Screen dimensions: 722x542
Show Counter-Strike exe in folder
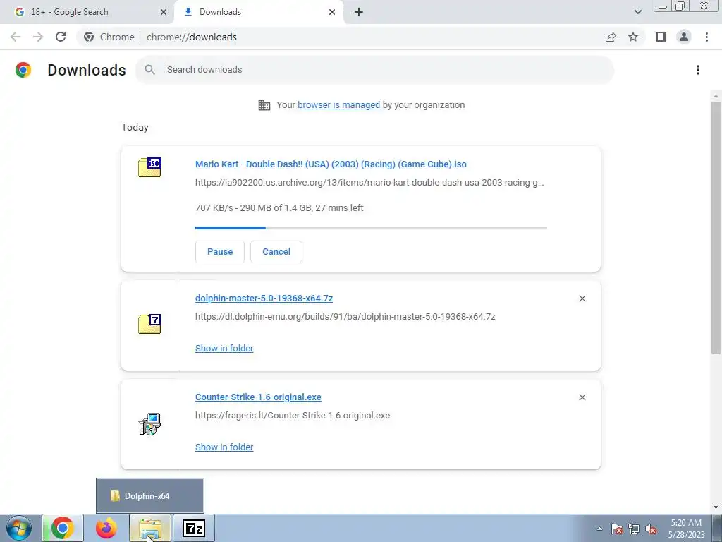point(224,447)
